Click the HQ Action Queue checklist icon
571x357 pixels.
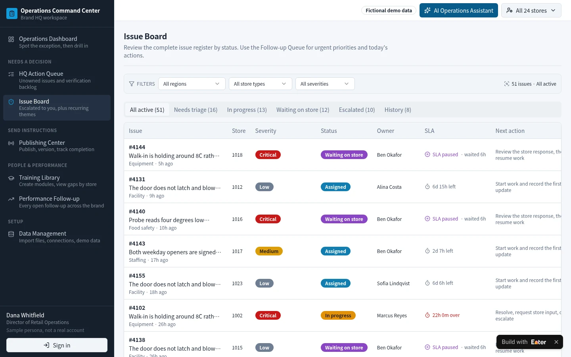tap(11, 74)
